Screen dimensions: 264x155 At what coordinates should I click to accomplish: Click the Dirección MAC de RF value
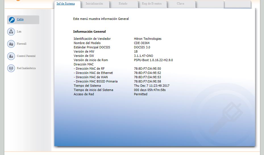147,69
